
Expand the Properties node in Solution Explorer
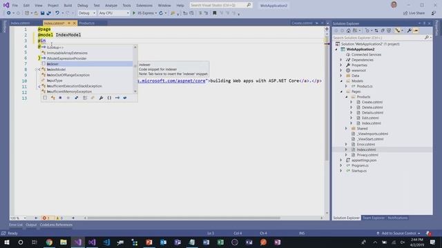point(340,65)
